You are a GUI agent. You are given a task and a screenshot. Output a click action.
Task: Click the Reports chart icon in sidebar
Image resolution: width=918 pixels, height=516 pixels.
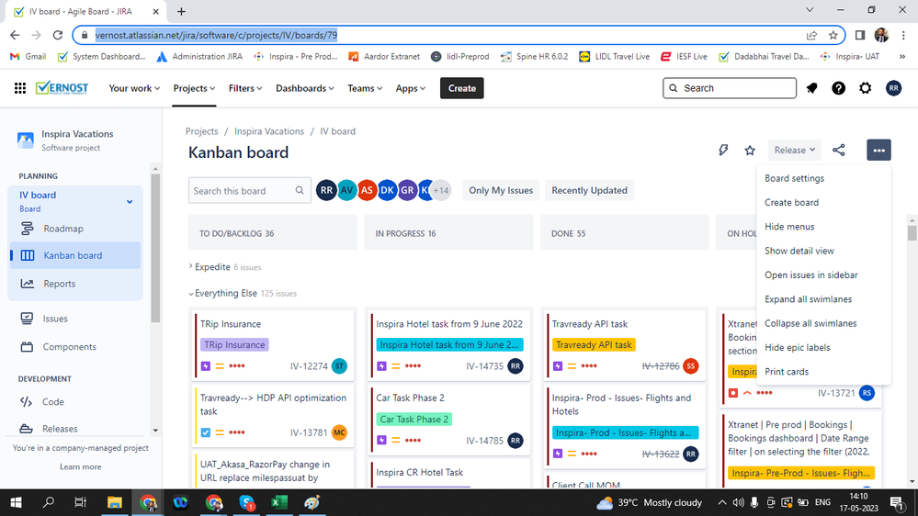pyautogui.click(x=27, y=284)
